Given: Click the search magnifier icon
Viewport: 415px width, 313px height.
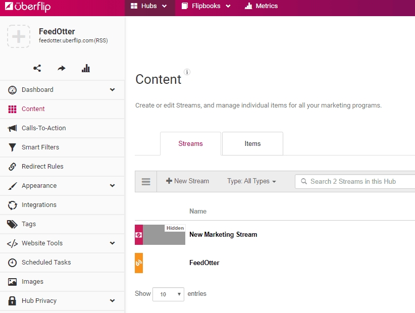Looking at the screenshot, I should 304,181.
